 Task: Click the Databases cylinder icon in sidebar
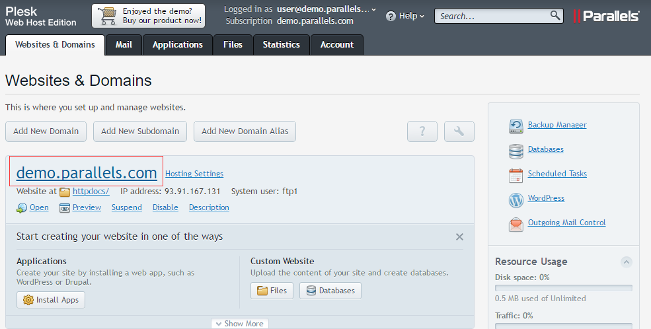(516, 151)
